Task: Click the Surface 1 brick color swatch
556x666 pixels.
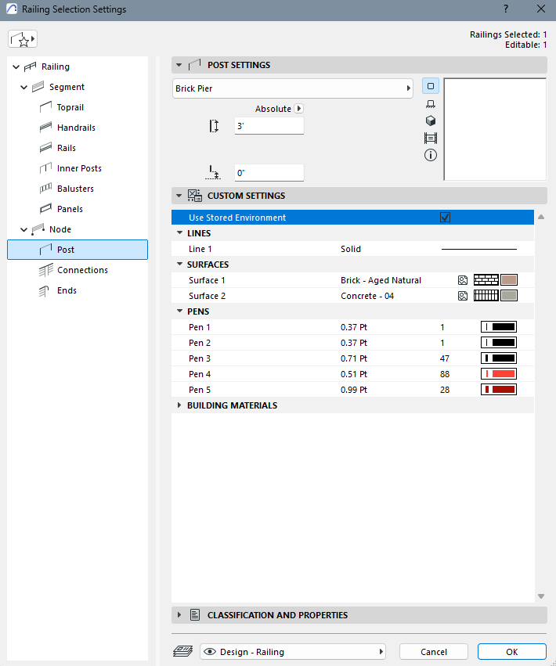Action: click(x=509, y=280)
